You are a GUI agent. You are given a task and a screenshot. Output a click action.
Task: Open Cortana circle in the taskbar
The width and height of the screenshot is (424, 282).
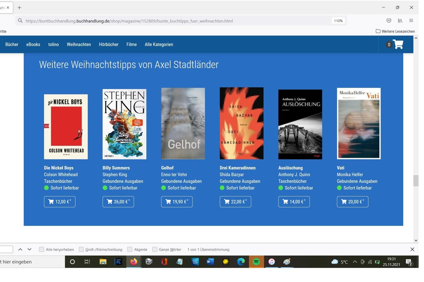72,262
